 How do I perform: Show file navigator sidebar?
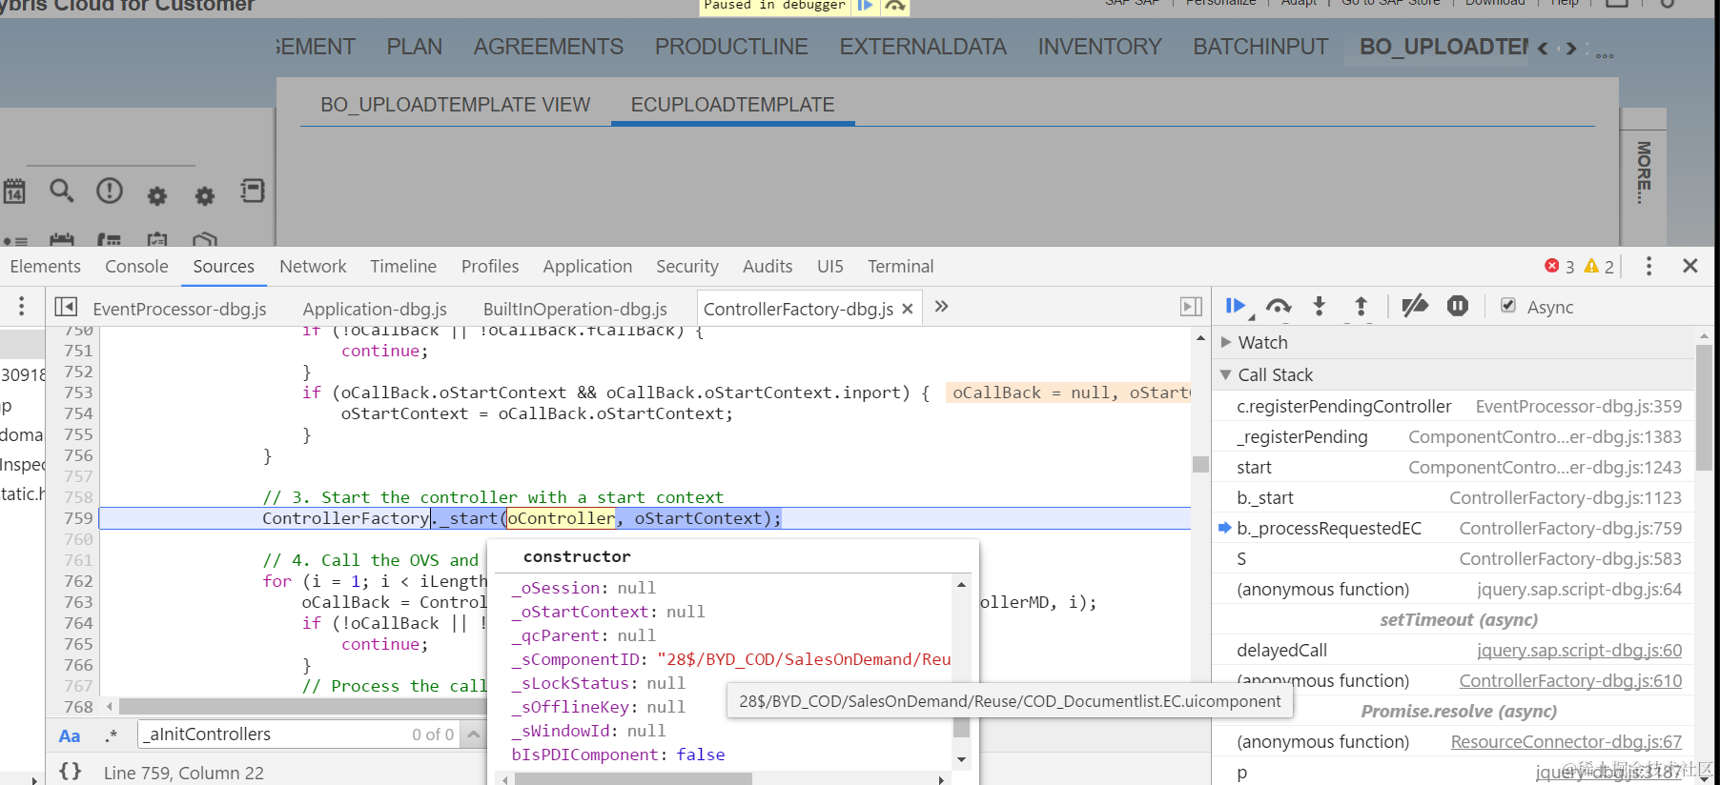66,307
